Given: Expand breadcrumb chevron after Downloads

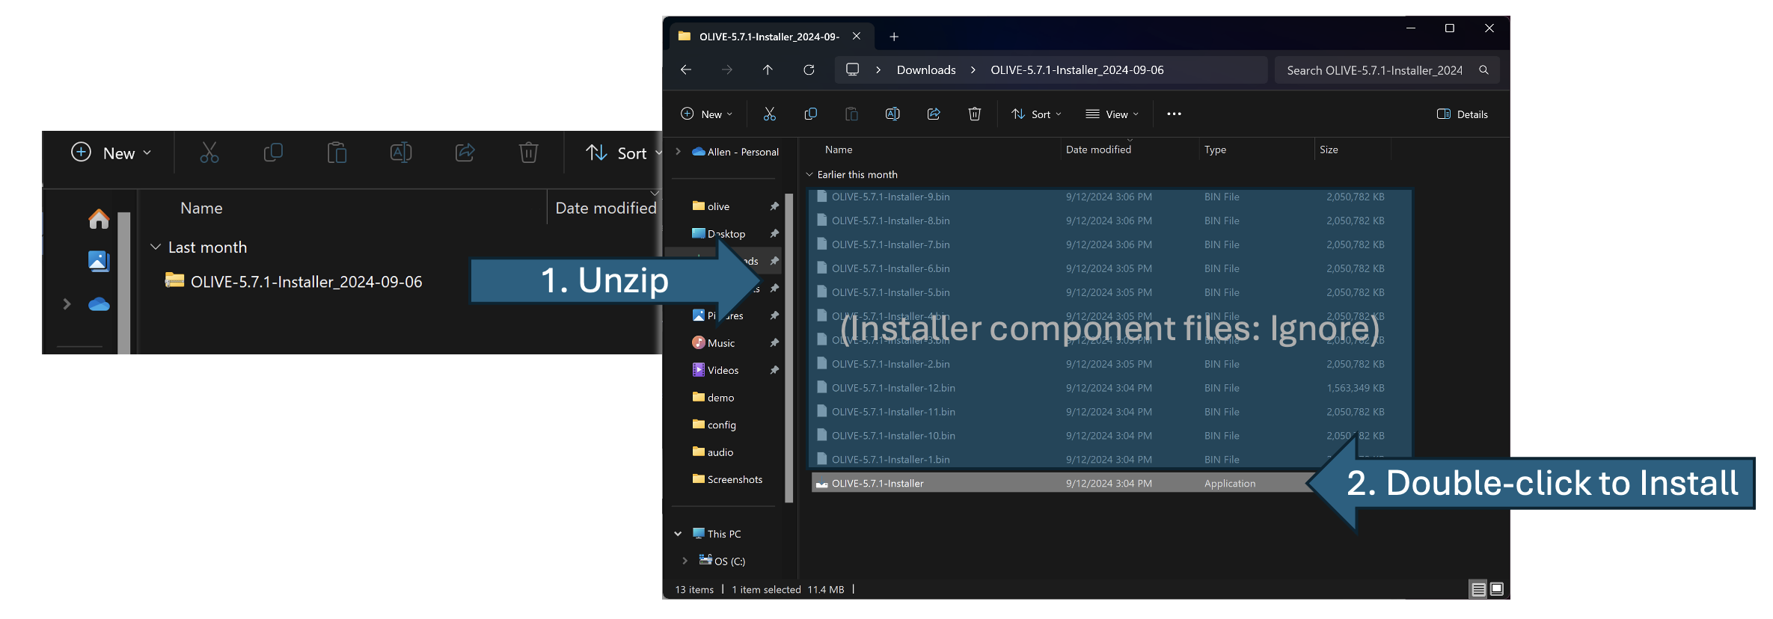Looking at the screenshot, I should (973, 70).
